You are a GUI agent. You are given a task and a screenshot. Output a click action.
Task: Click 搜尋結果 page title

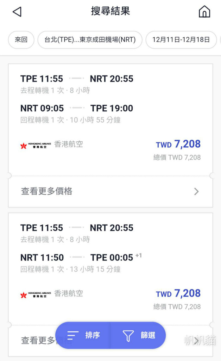point(110,11)
